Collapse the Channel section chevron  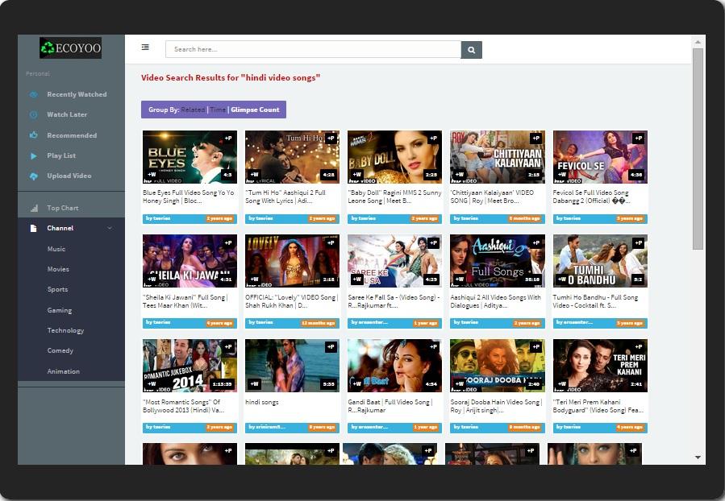point(110,228)
